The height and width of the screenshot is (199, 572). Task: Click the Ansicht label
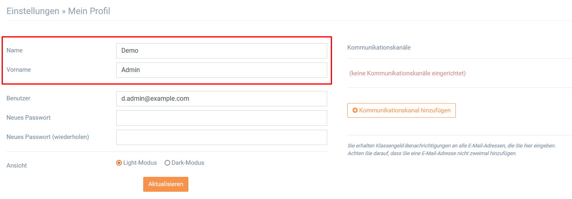click(x=17, y=166)
